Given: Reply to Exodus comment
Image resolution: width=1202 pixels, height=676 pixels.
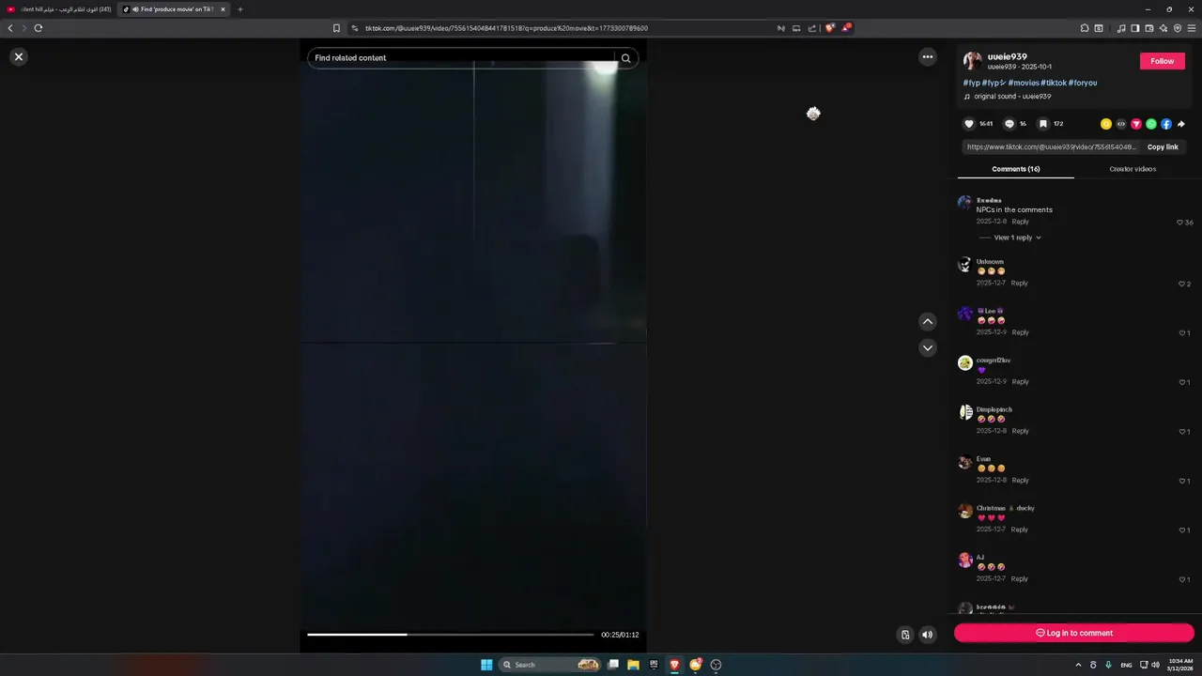Looking at the screenshot, I should click(1021, 222).
